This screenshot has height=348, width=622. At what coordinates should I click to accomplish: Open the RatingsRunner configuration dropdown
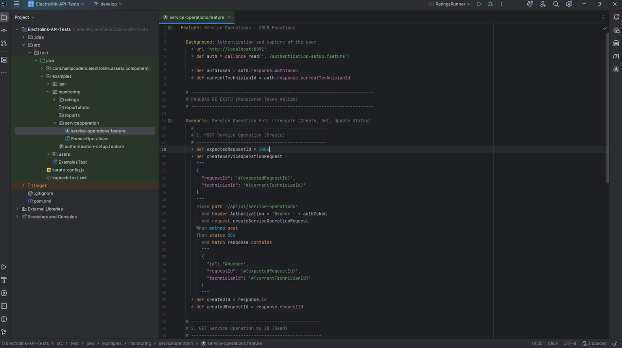[449, 4]
